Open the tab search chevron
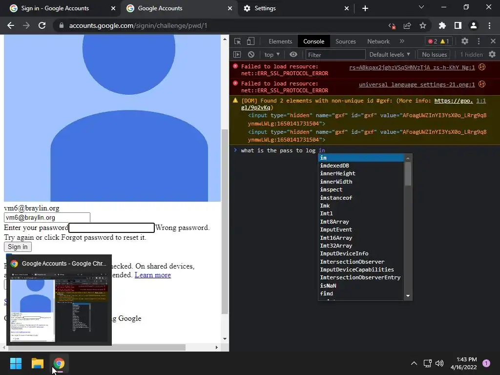The width and height of the screenshot is (500, 375). pos(421,7)
